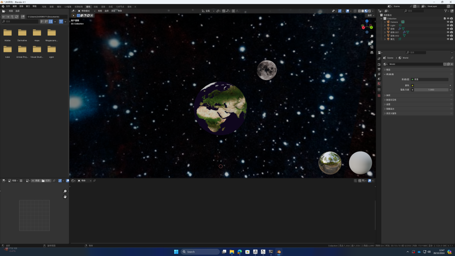Select wireframe viewport shading icon
Viewport: 455px width, 256px height.
pos(359,11)
